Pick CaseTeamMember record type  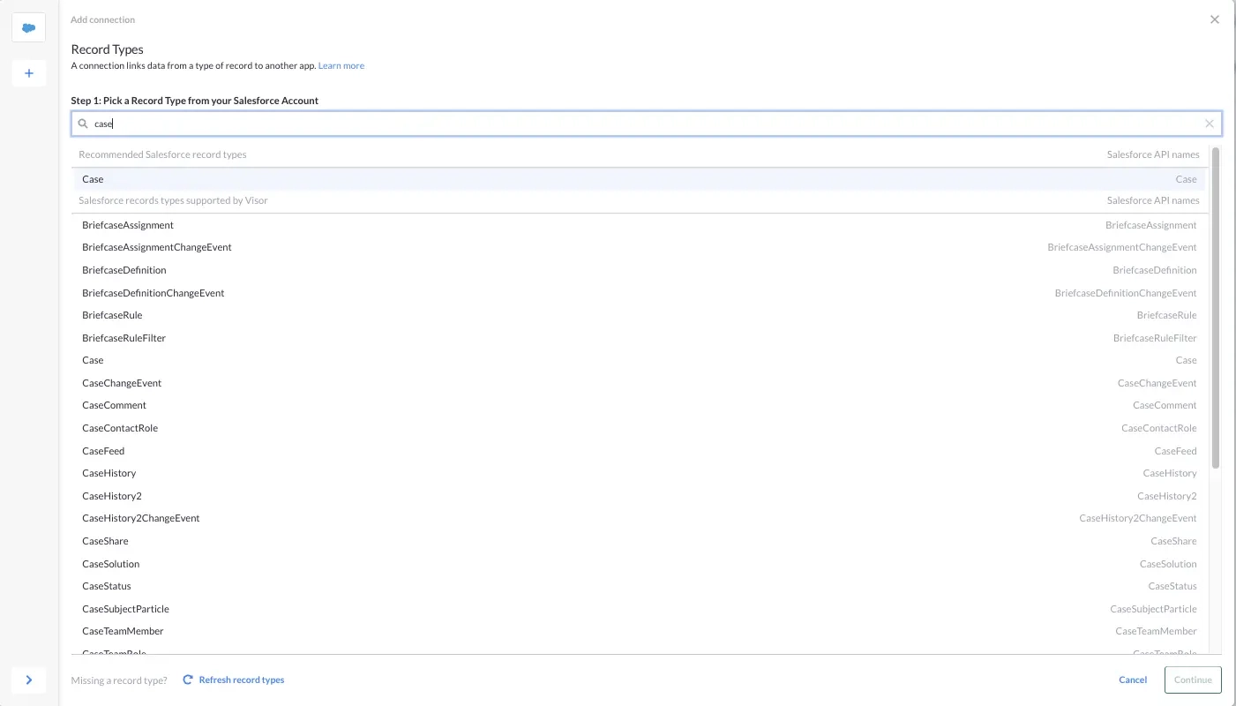(x=123, y=631)
